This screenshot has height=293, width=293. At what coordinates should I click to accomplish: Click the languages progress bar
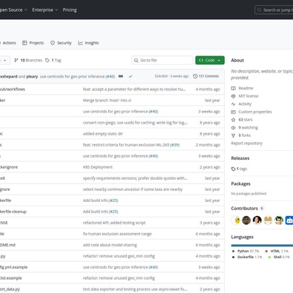262,246
